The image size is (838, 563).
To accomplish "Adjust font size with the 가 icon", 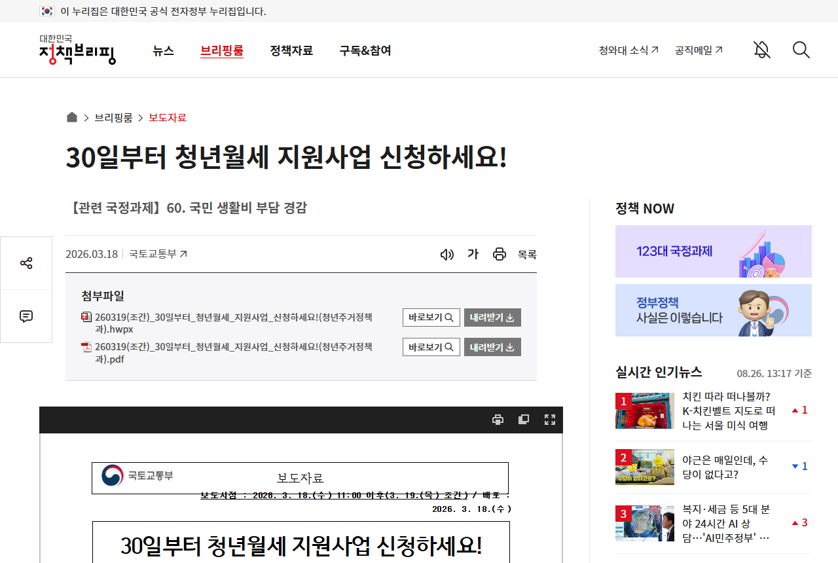I will (x=473, y=254).
